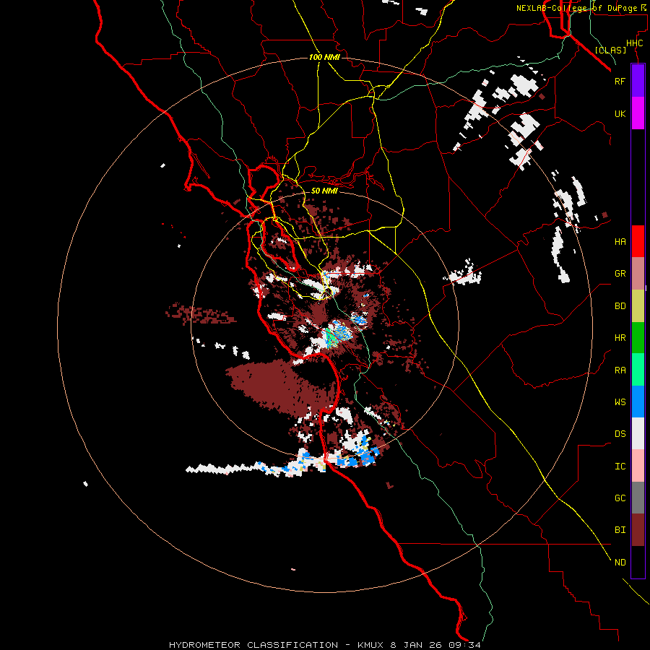Click the DS legend label
This screenshot has width=650, height=650.
click(620, 433)
